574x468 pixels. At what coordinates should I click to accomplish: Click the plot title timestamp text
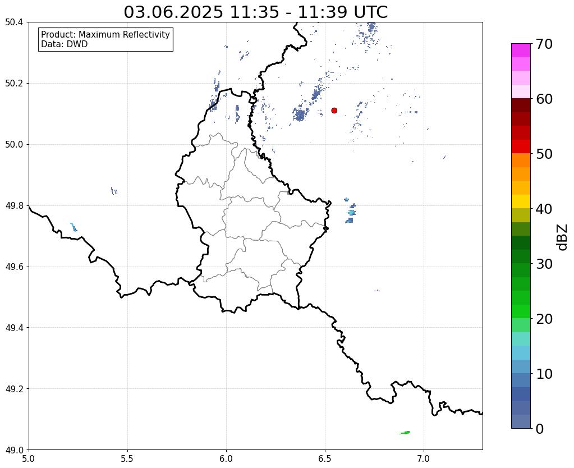[x=255, y=12]
